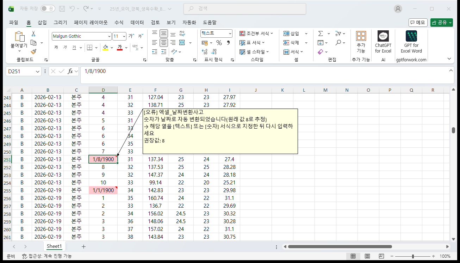Click the Cut scissors icon
The width and height of the screenshot is (460, 263).
(x=33, y=34)
